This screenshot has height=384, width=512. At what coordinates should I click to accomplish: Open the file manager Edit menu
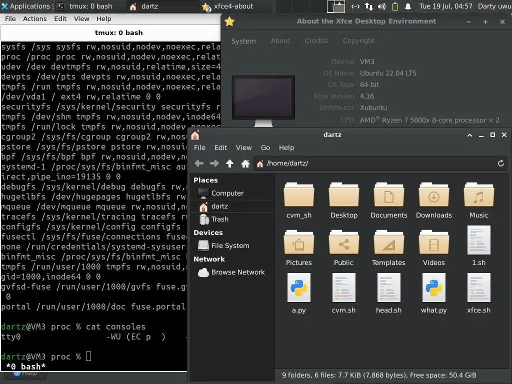220,147
